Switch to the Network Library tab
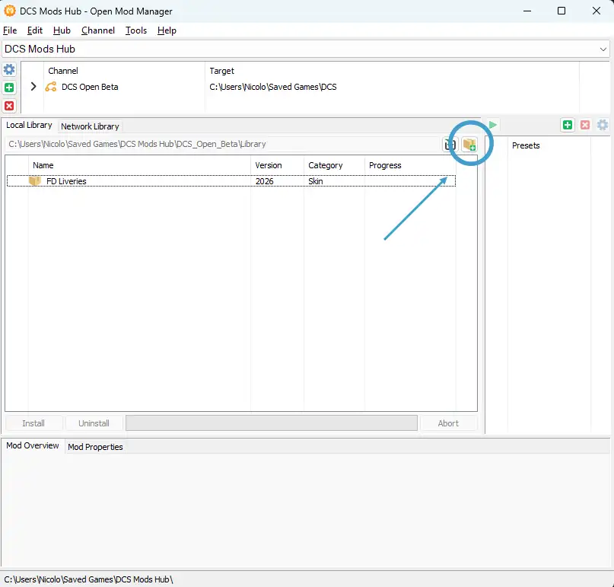This screenshot has height=587, width=614. (90, 126)
